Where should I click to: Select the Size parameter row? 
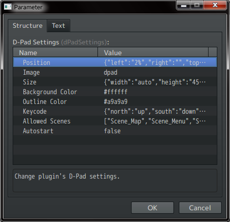pos(115,81)
